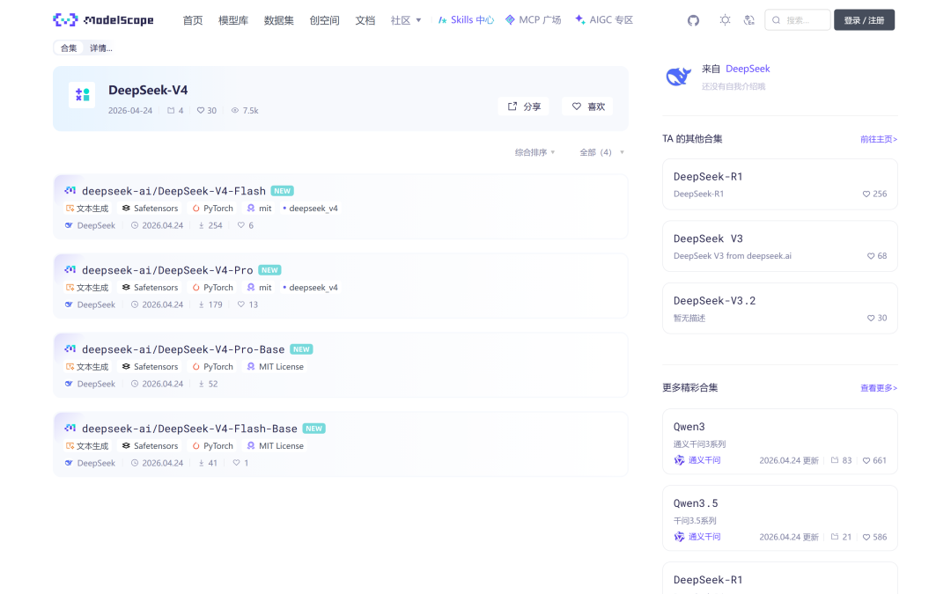Click 查看更多> link
Viewport: 951px width, 594px height.
tap(878, 388)
